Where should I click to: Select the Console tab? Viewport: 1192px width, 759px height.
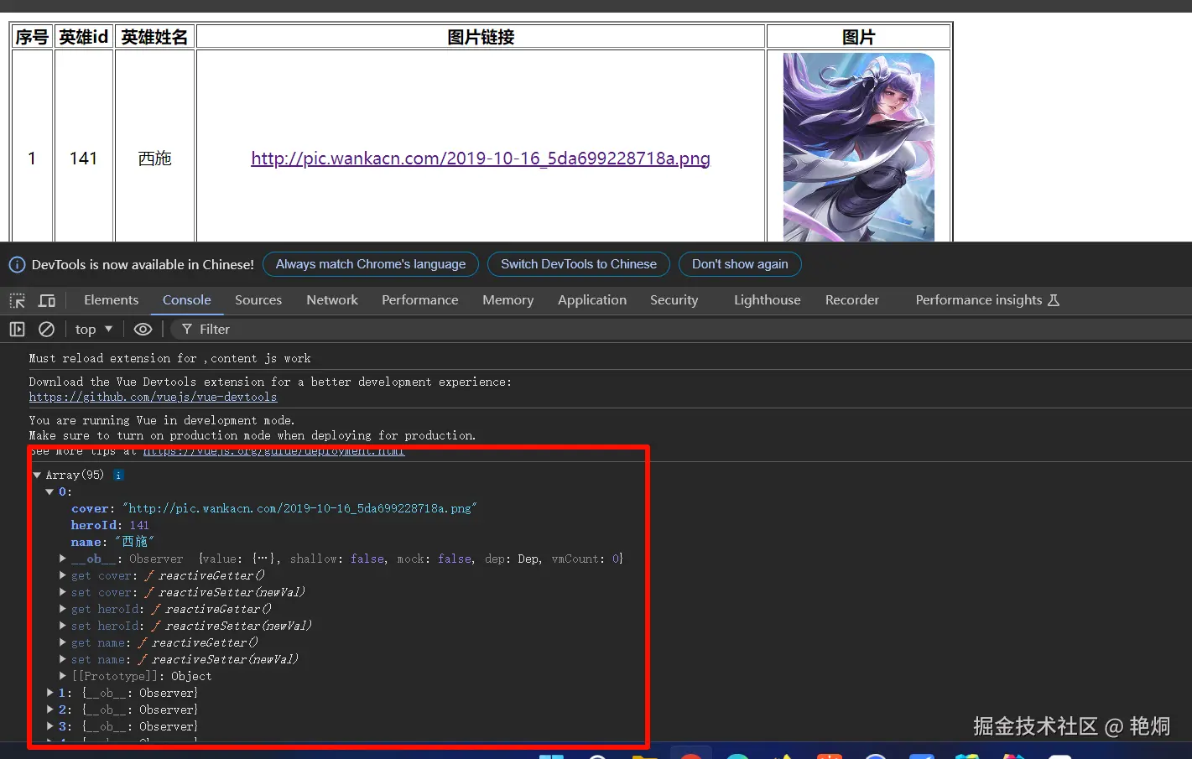186,300
